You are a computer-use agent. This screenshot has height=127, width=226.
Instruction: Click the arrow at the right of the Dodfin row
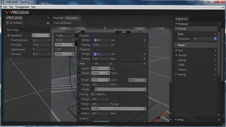tap(216, 65)
